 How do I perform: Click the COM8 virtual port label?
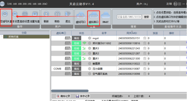coord(57,69)
